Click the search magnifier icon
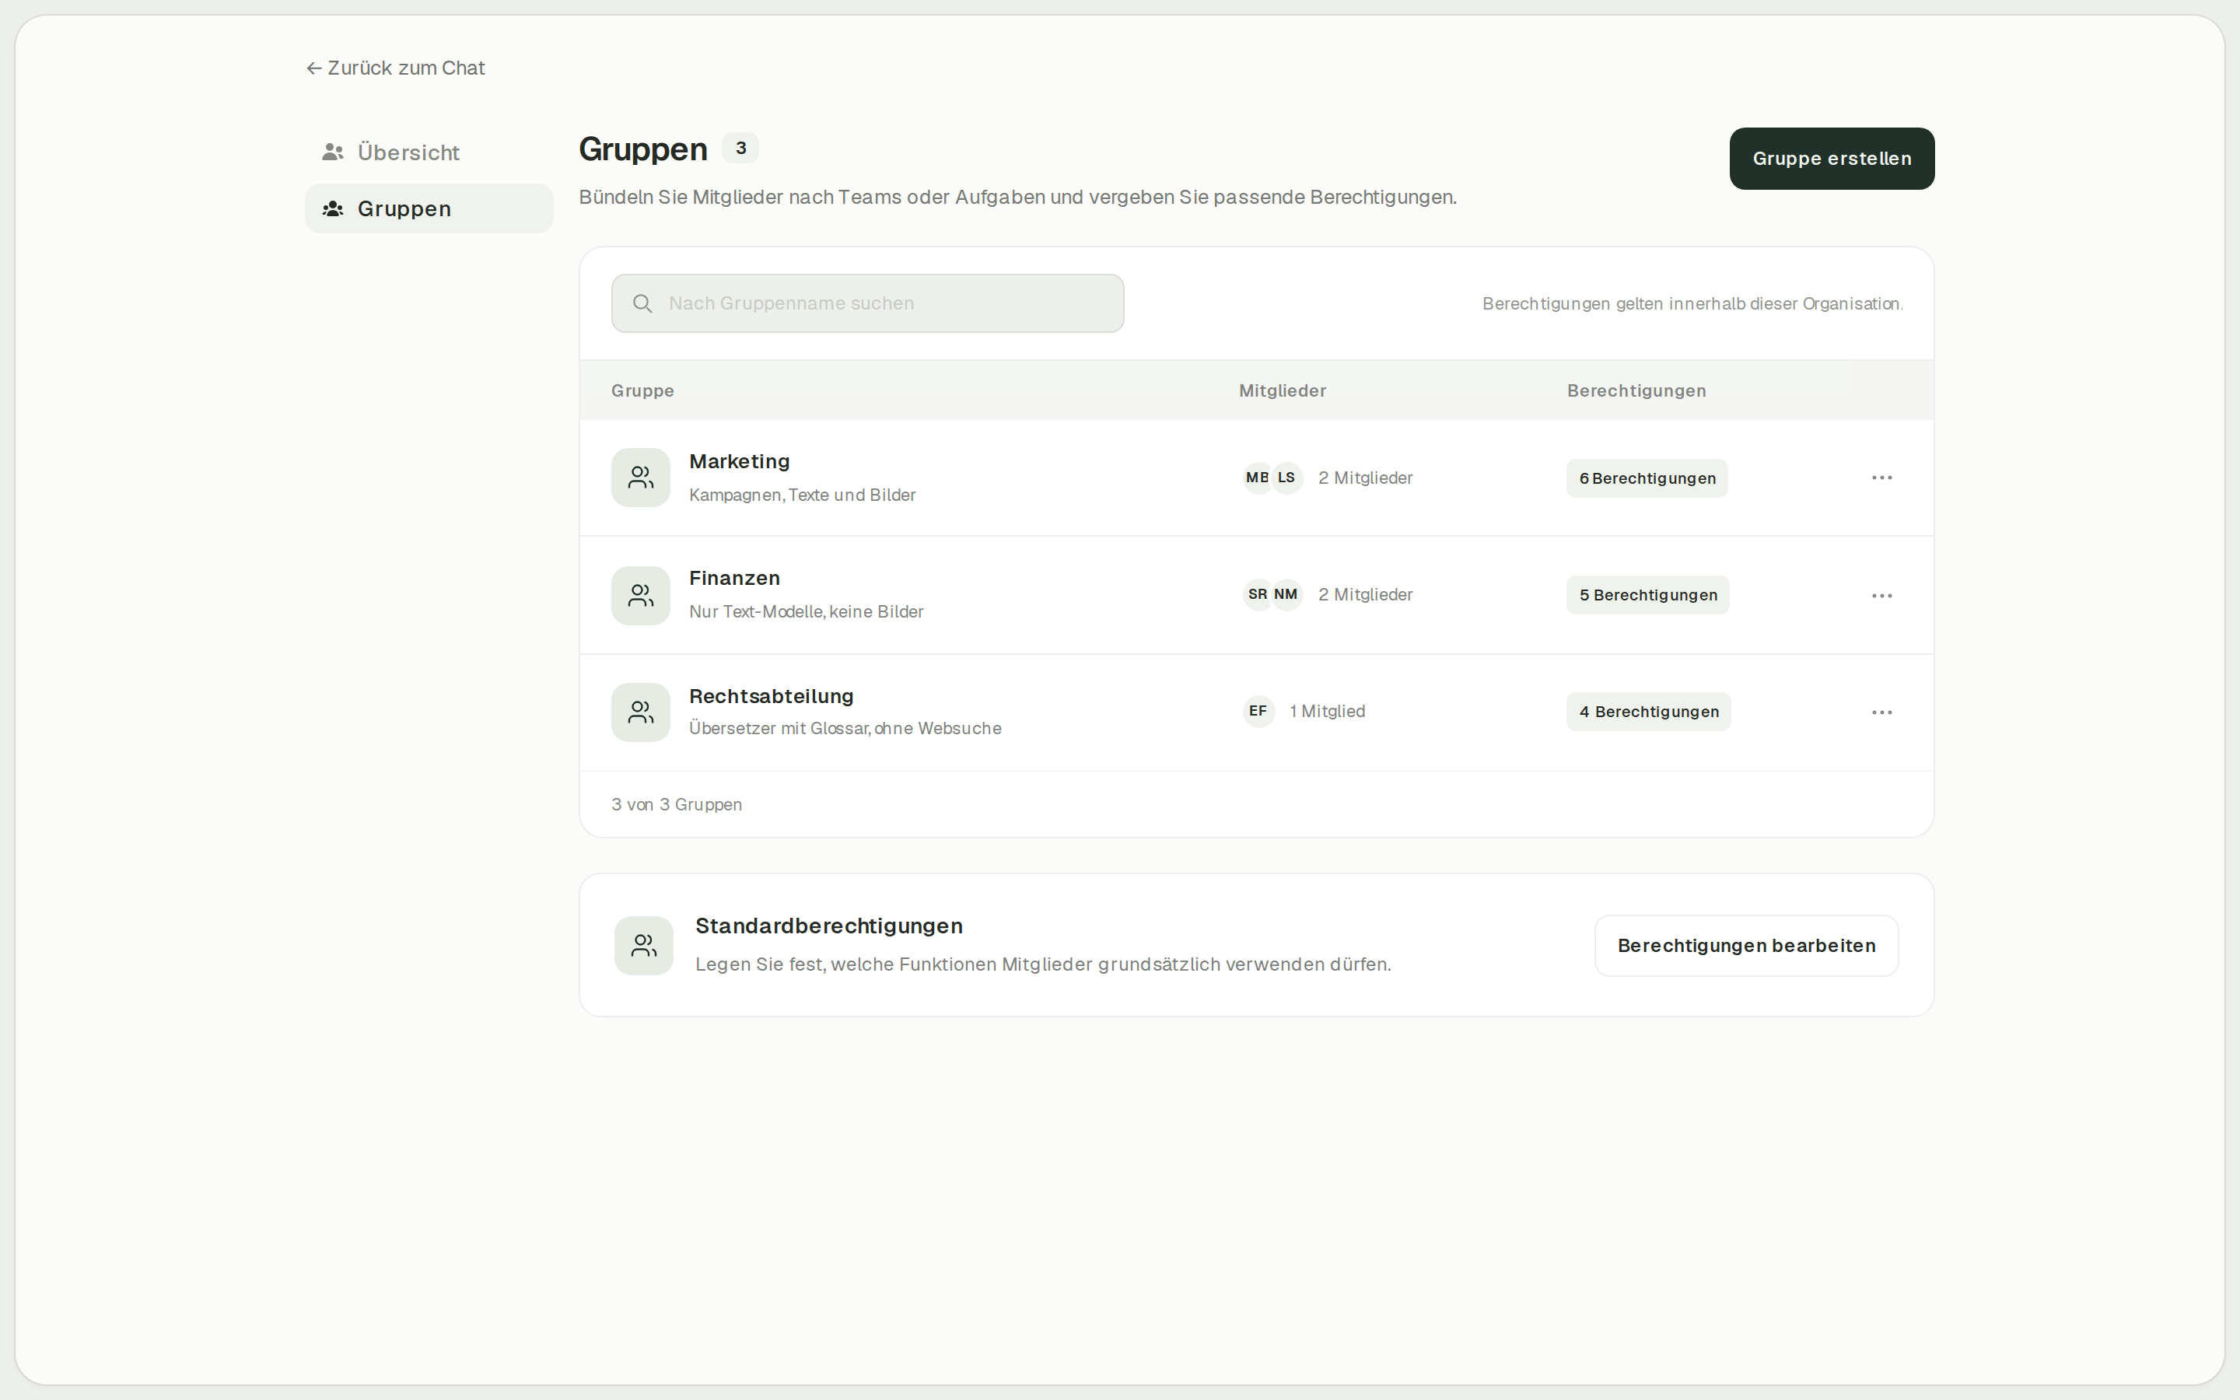The image size is (2240, 1400). click(x=642, y=303)
